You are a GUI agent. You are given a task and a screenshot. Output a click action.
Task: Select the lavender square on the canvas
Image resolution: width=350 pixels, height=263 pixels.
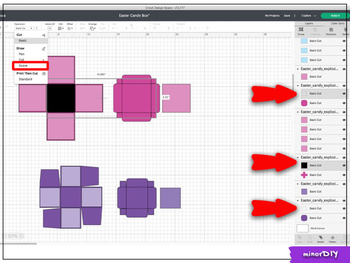170,198
